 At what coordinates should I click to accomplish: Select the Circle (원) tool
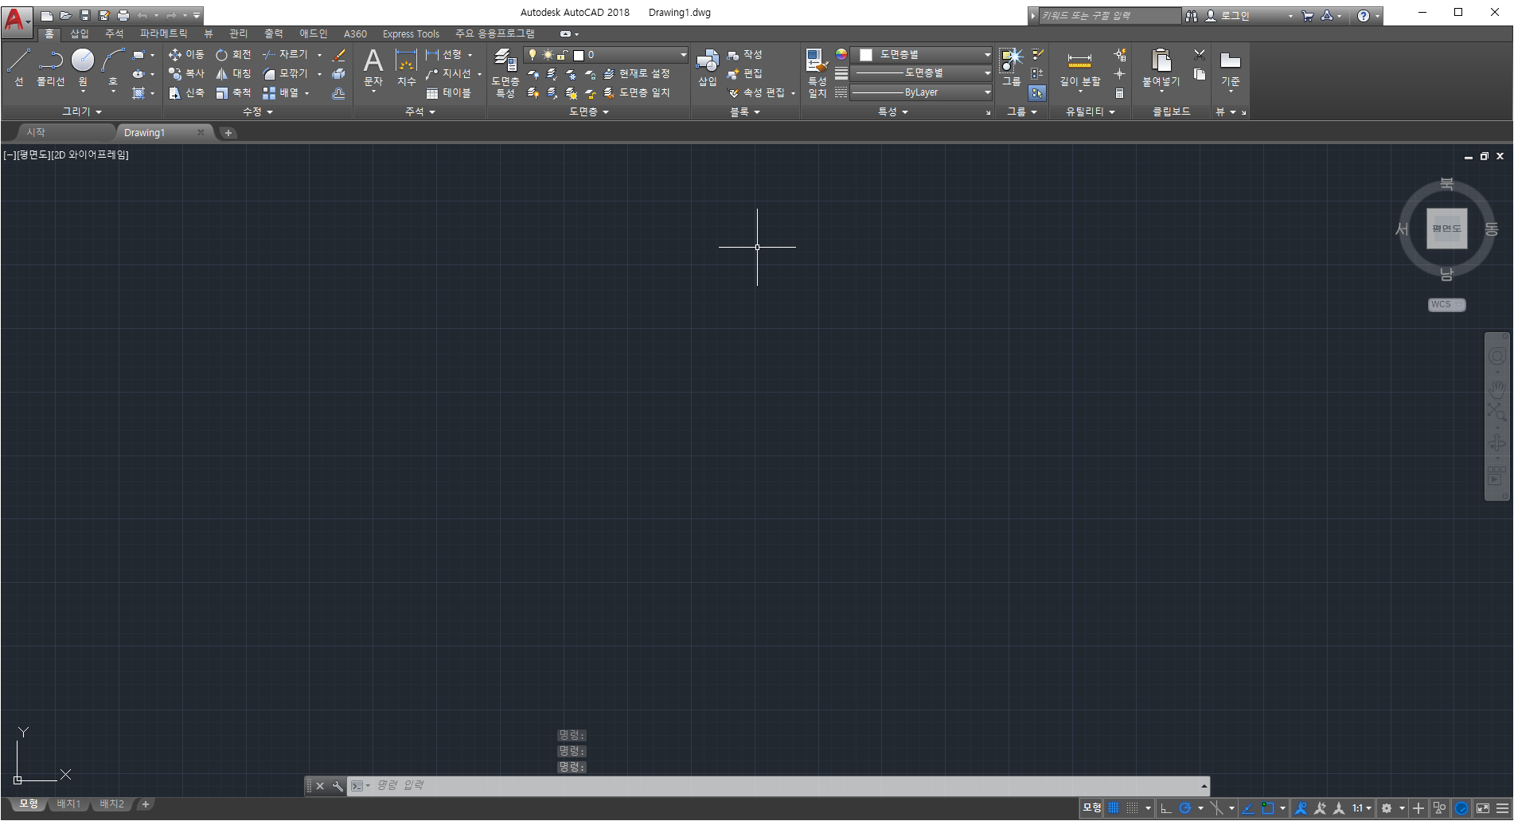coord(83,67)
